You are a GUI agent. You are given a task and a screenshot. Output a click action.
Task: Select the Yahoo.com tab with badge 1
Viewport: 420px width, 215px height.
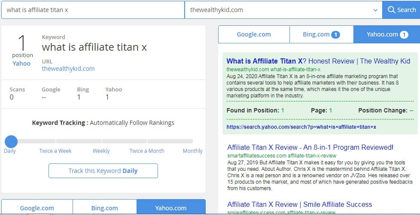[x=387, y=34]
